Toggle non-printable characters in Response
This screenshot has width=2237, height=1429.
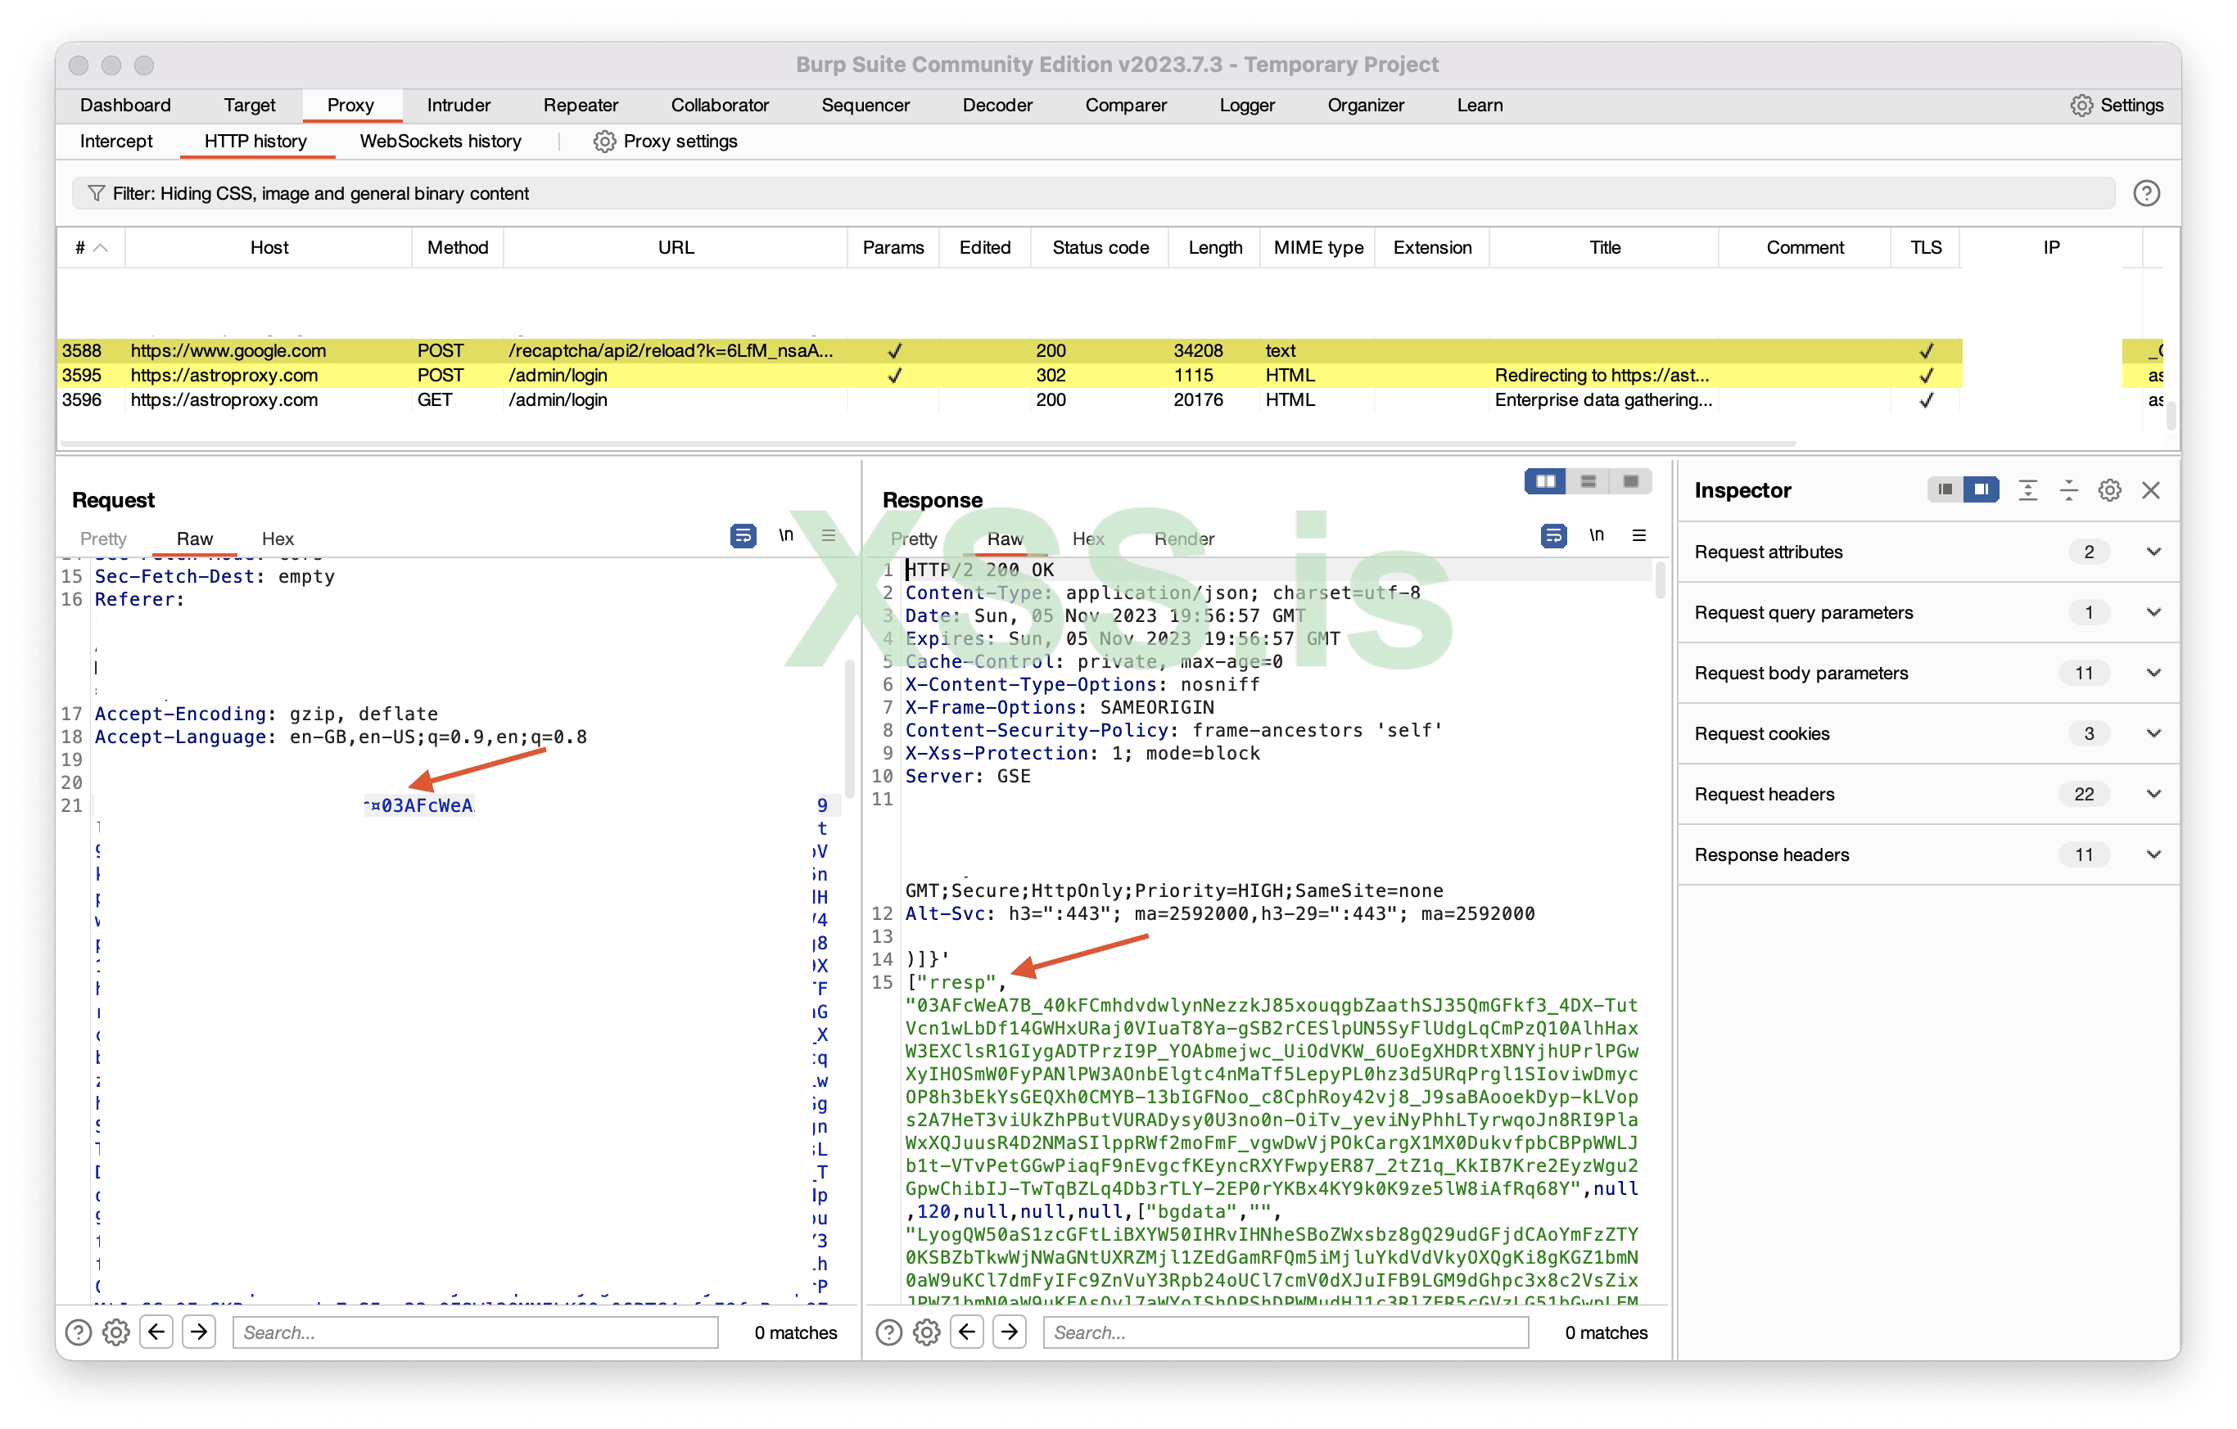click(1596, 536)
